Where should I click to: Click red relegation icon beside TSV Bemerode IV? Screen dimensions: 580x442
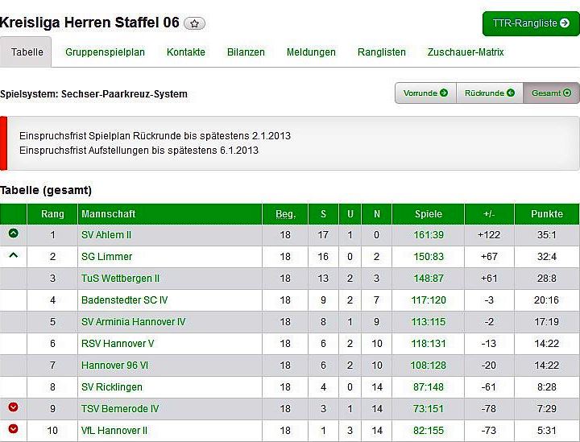point(13,408)
